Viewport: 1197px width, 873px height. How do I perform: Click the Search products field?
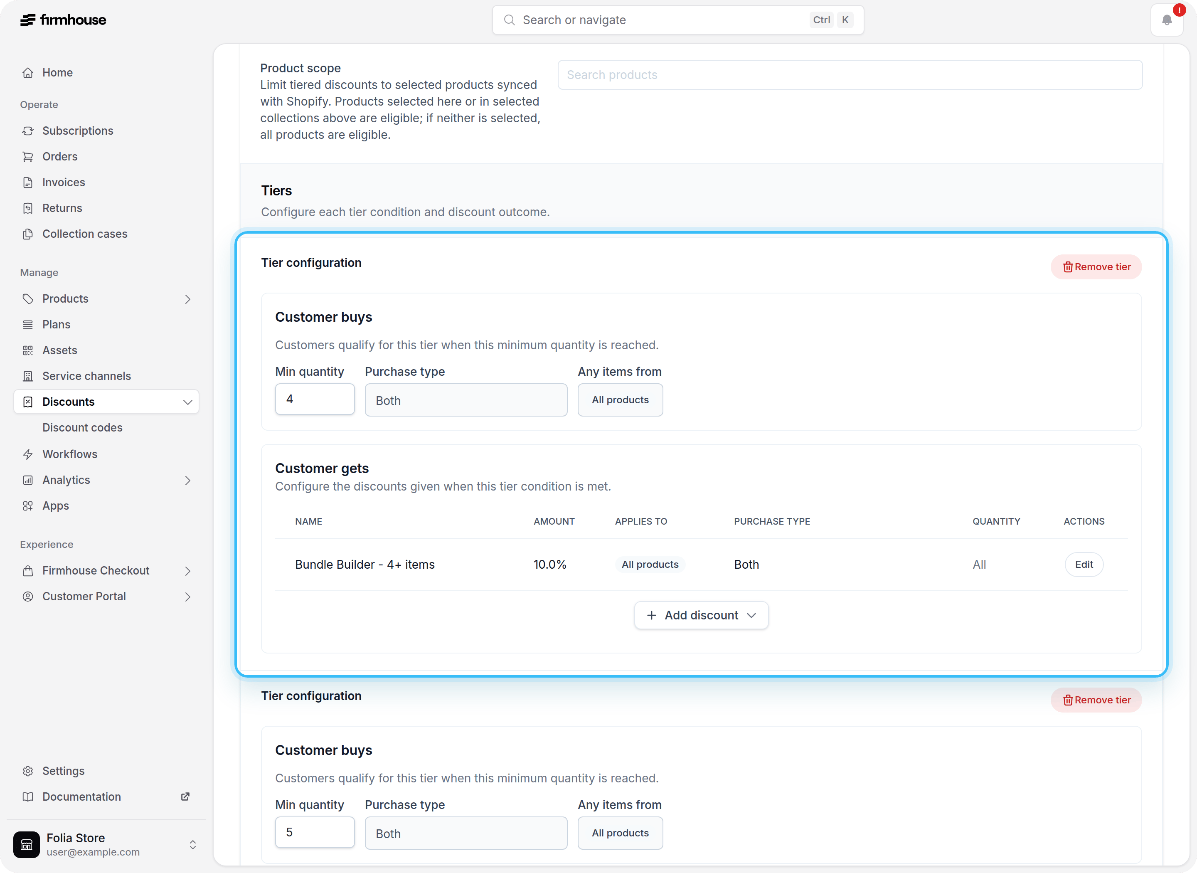[850, 74]
